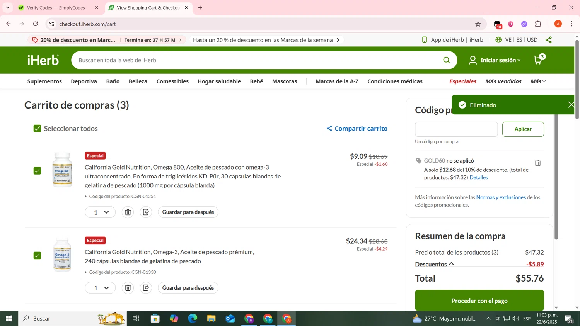Expand the Iniciar sesión menu

pos(495,60)
